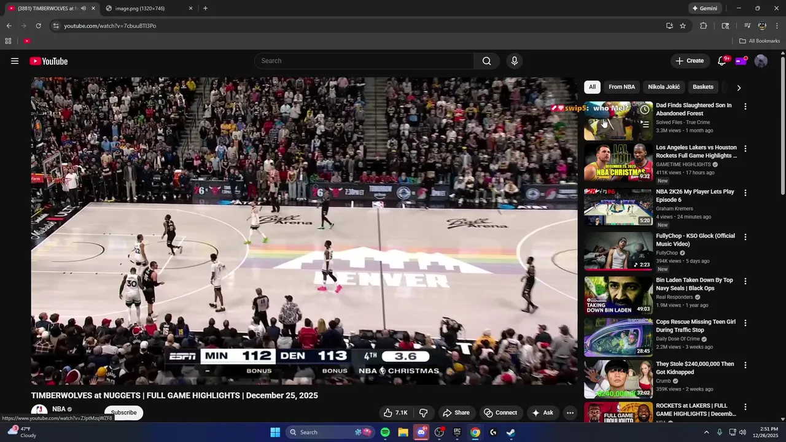The height and width of the screenshot is (442, 786).
Task: Switch to the TIMBERWOLVES YouTube tab
Action: tap(49, 9)
